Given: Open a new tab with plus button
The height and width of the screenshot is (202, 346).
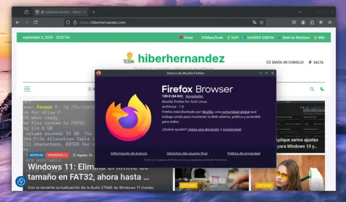Looking at the screenshot, I should 93,12.
